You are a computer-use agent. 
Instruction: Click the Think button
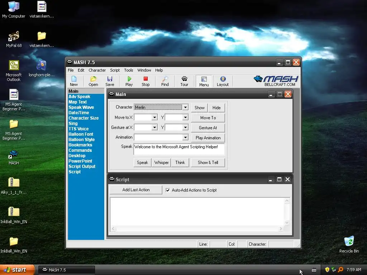click(x=180, y=163)
